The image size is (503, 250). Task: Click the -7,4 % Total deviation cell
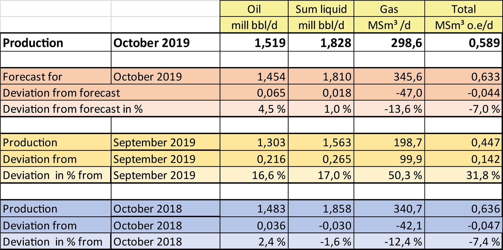484,242
